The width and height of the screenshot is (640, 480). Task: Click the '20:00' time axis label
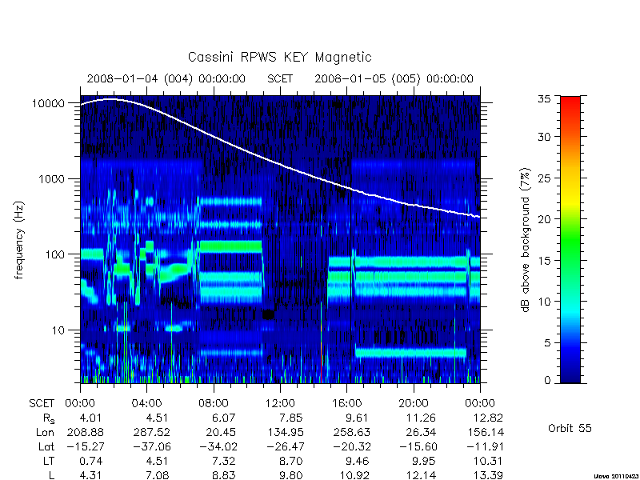pos(414,404)
